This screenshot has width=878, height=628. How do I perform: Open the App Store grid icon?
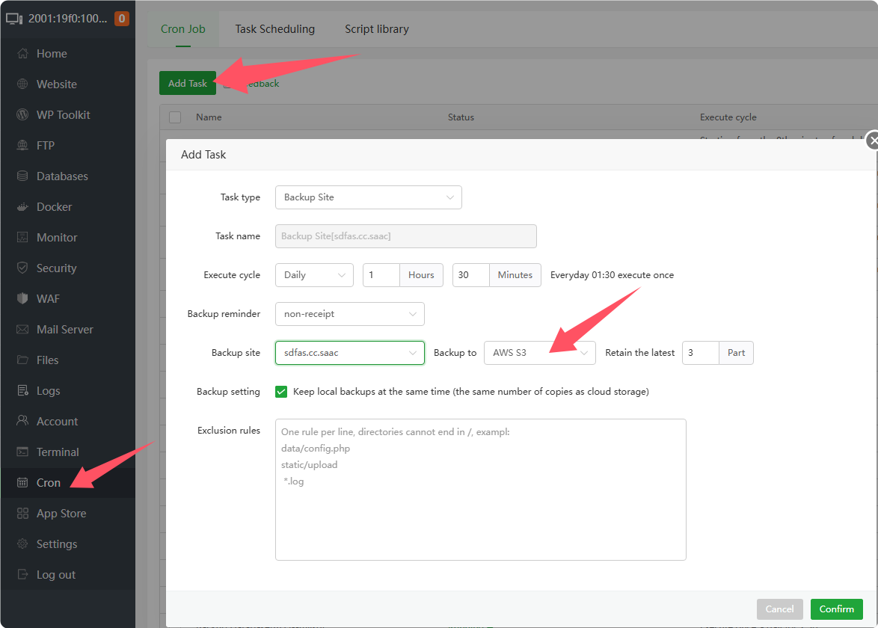click(22, 514)
